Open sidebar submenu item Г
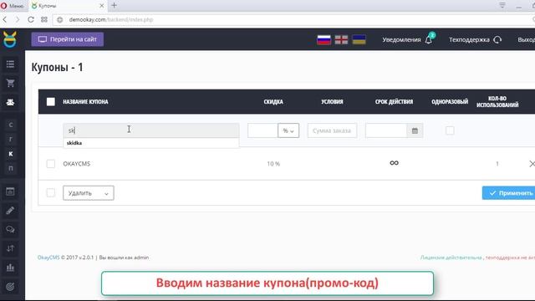Screen dimensions: 535x301 tap(11, 140)
